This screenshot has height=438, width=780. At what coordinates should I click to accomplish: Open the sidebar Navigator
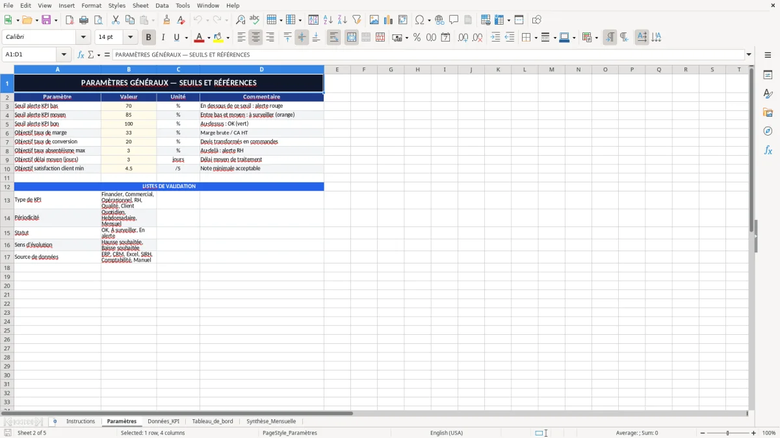(768, 131)
